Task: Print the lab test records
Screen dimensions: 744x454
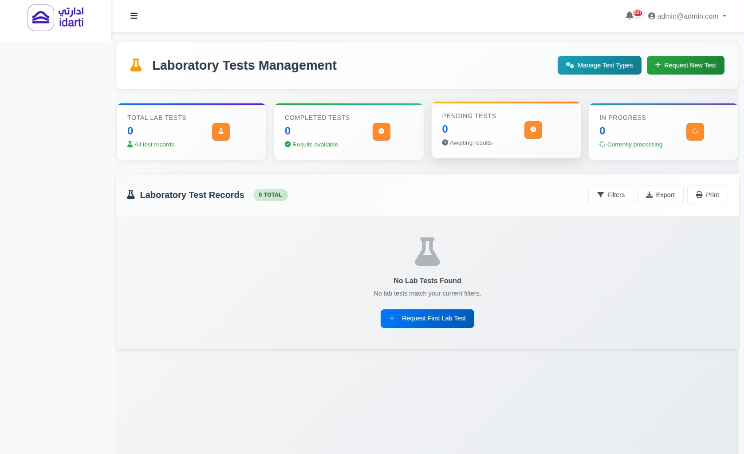Action: (707, 195)
